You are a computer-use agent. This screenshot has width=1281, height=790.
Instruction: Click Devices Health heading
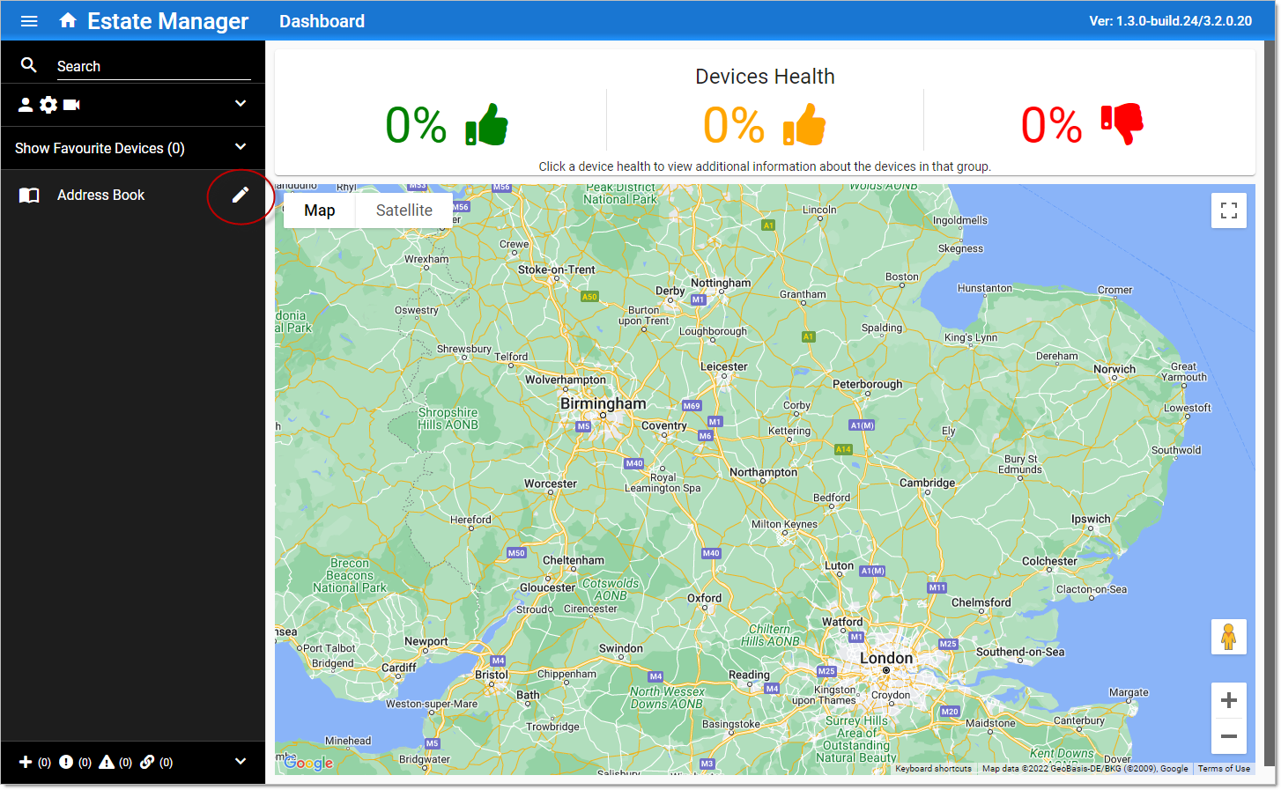coord(765,77)
